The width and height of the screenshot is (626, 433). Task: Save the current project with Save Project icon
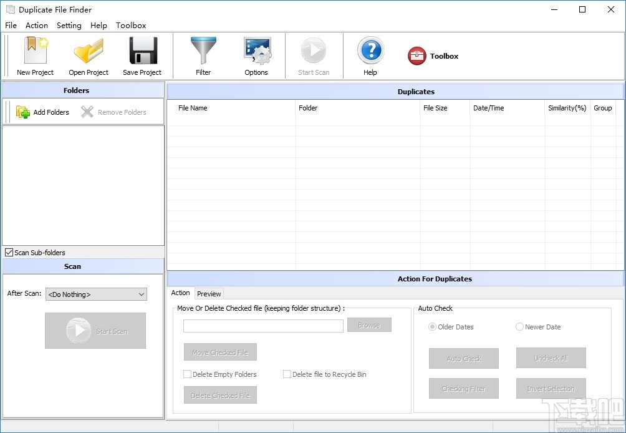coord(142,56)
